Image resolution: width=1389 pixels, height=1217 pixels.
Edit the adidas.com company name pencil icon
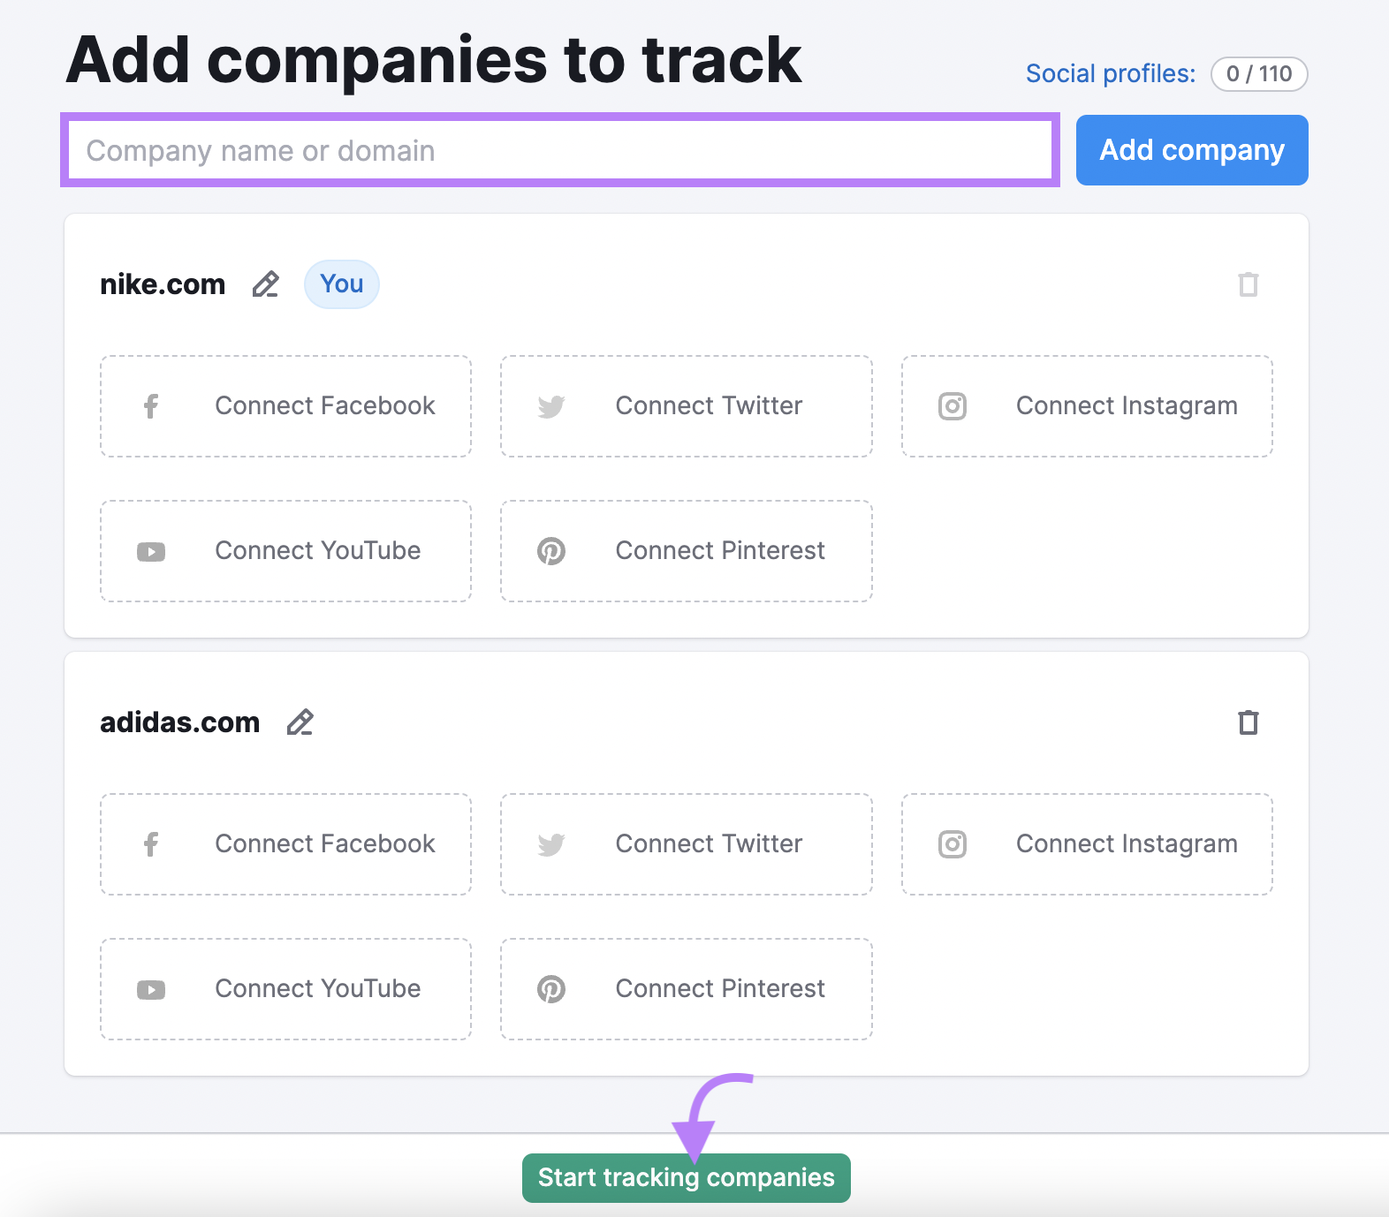coord(300,722)
